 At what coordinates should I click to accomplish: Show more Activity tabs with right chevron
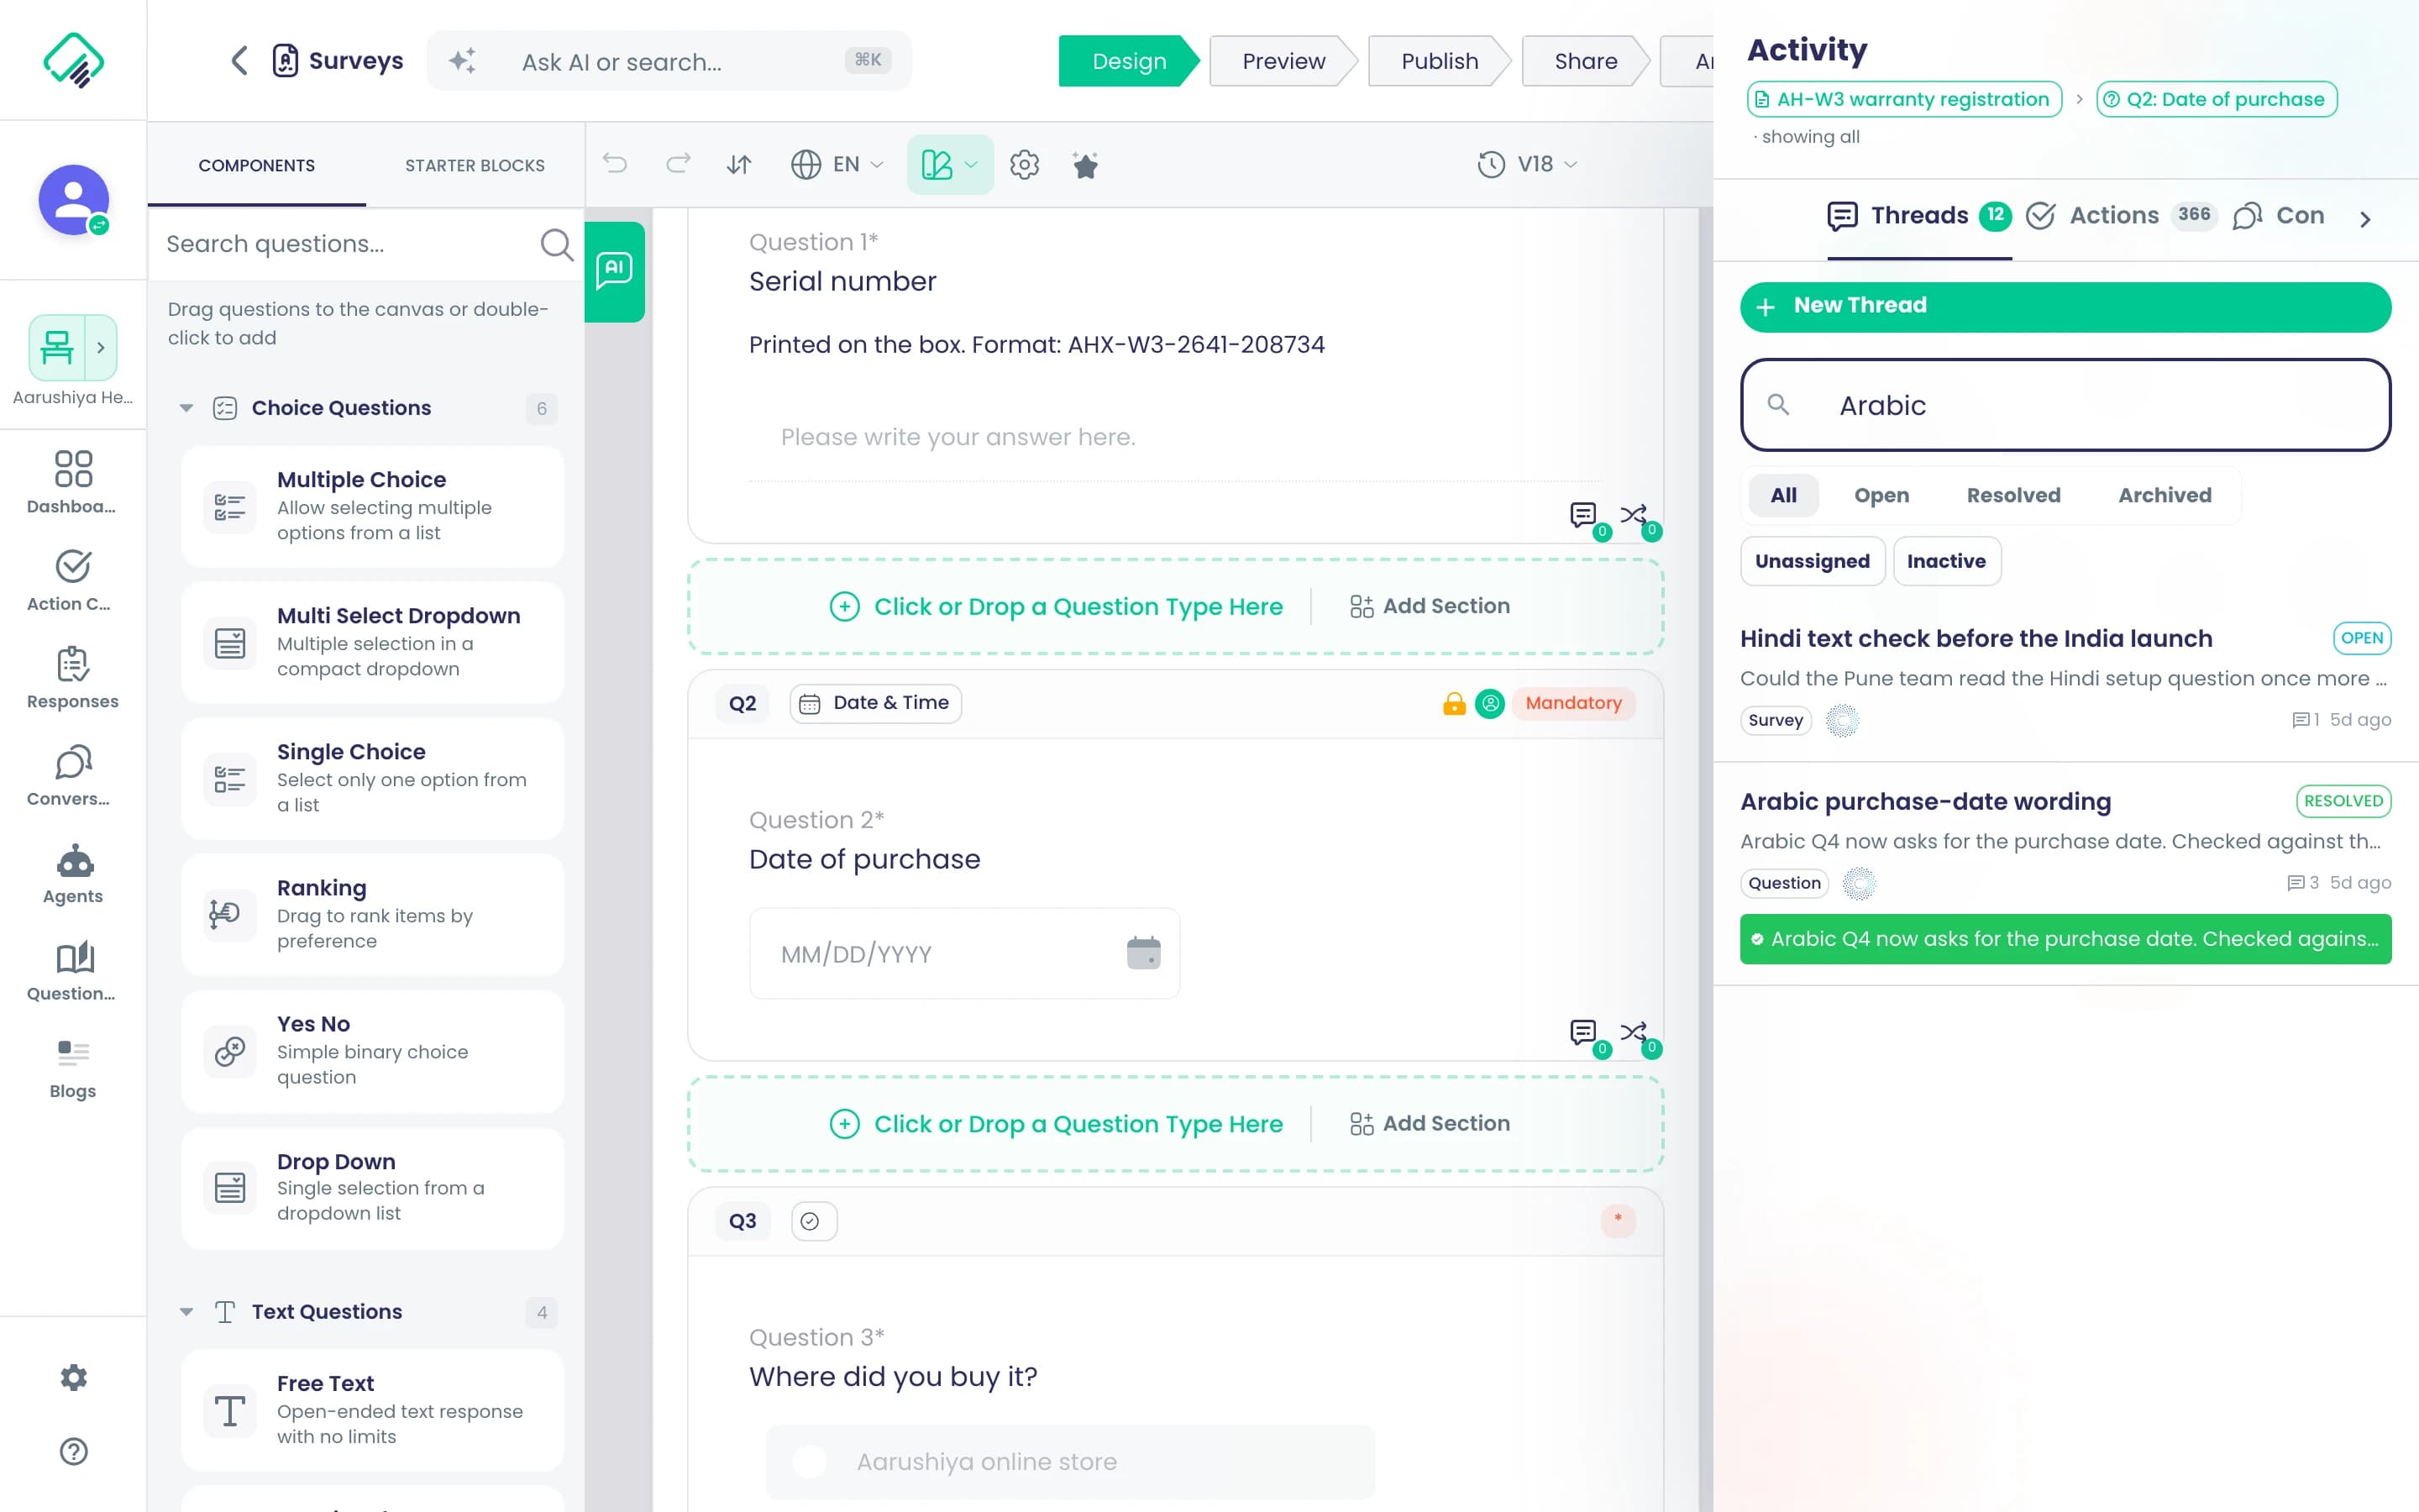pyautogui.click(x=2364, y=219)
